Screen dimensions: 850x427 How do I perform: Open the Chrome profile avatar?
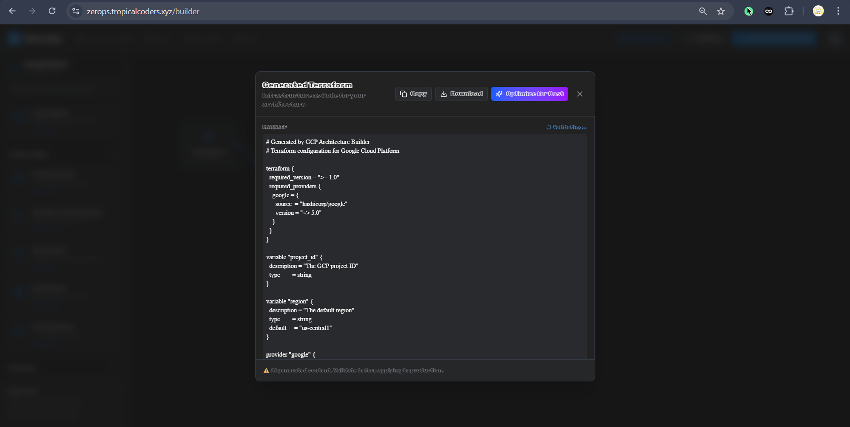(x=818, y=11)
